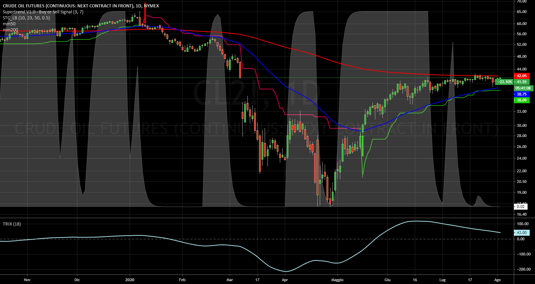This screenshot has height=284, width=535.
Task: Click the white 0.02 STC value label
Action: [x=520, y=206]
